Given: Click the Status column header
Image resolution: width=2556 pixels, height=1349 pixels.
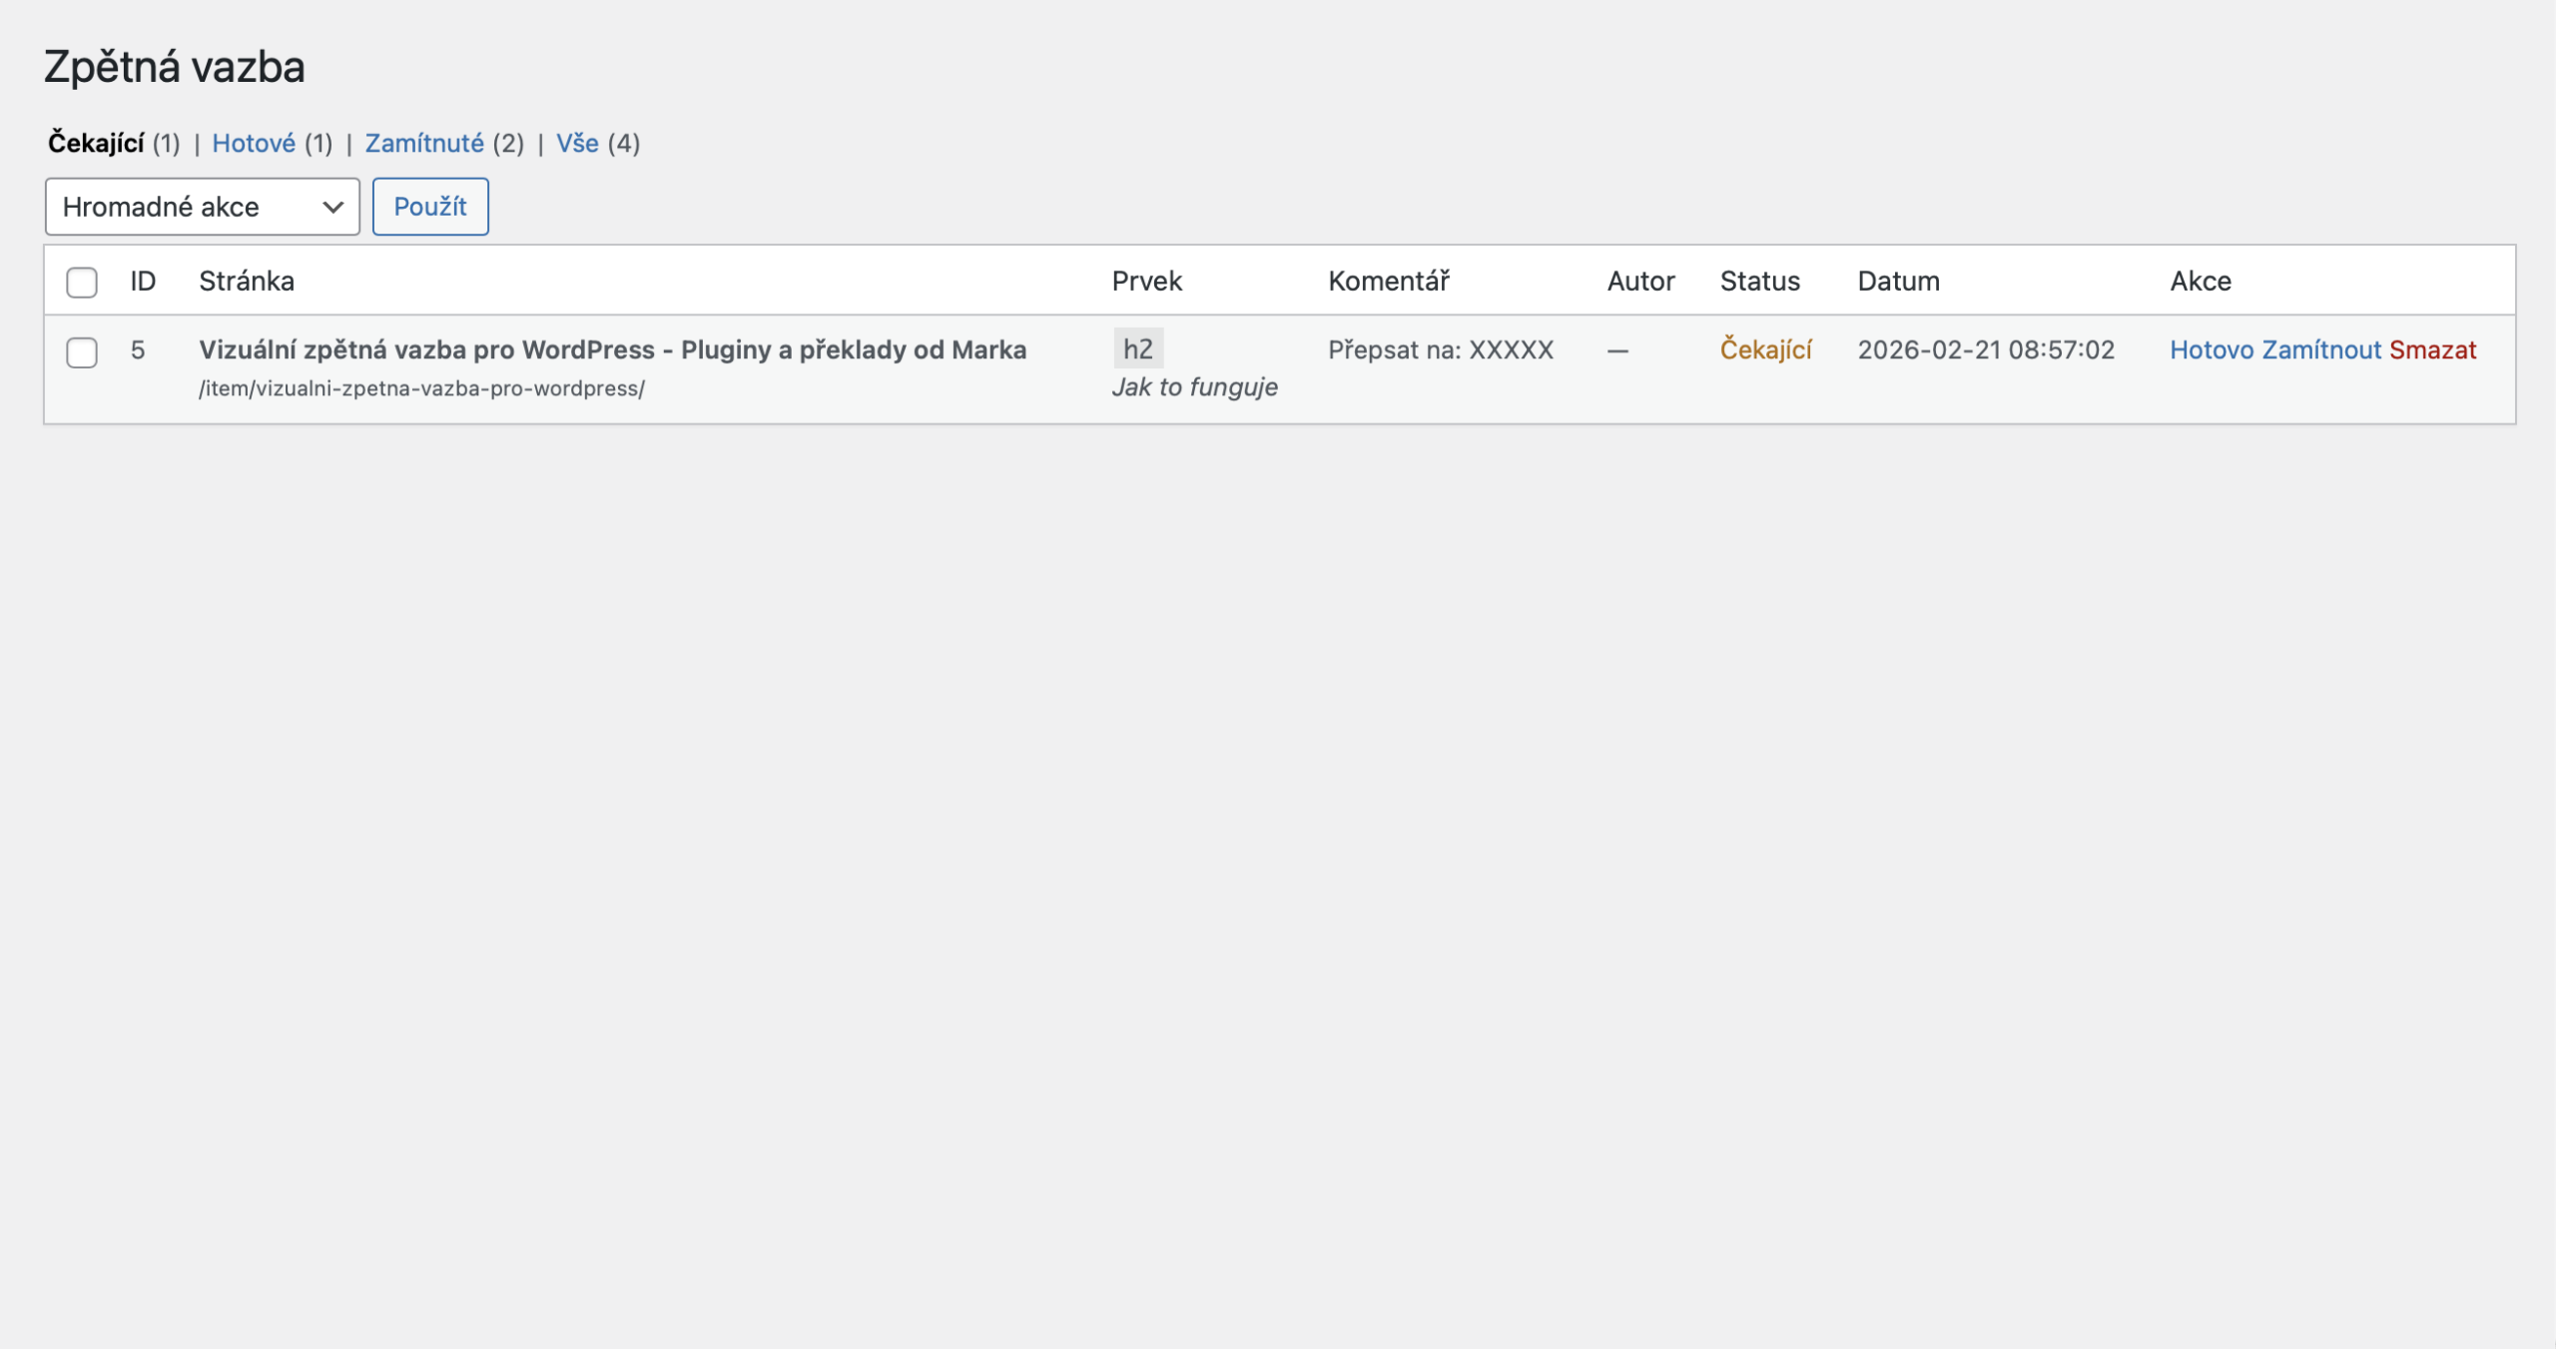Looking at the screenshot, I should tap(1759, 282).
